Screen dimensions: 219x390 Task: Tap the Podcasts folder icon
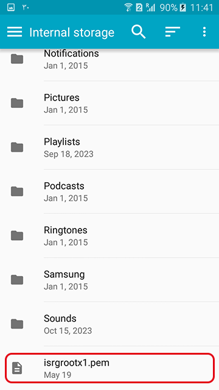pyautogui.click(x=17, y=191)
